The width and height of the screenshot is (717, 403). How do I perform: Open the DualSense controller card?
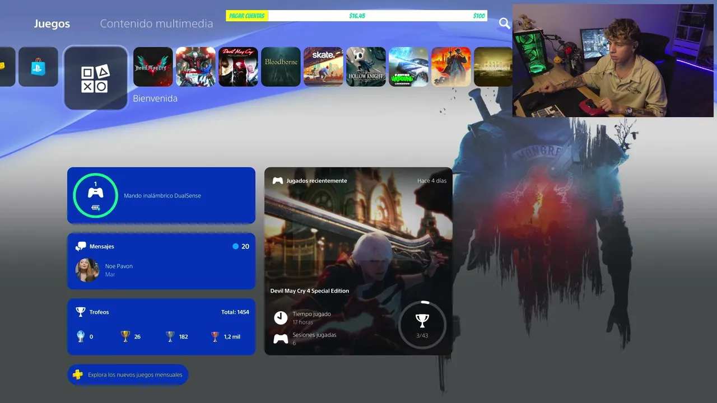pos(161,195)
